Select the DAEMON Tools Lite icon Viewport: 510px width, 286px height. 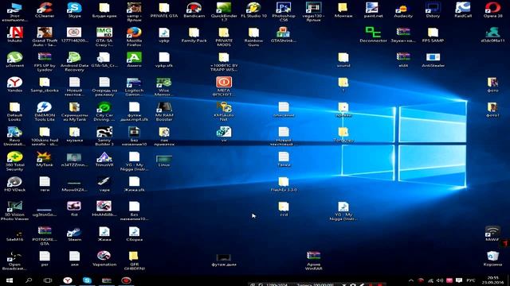(x=45, y=111)
